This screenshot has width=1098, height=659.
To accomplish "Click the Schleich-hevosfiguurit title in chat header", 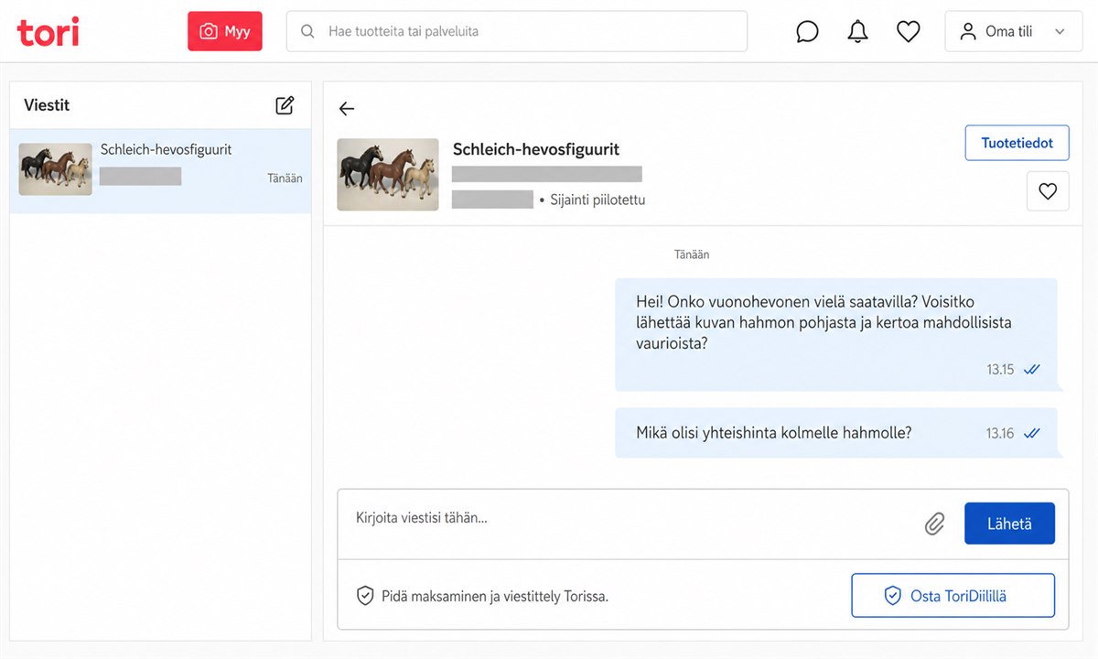I will 536,149.
